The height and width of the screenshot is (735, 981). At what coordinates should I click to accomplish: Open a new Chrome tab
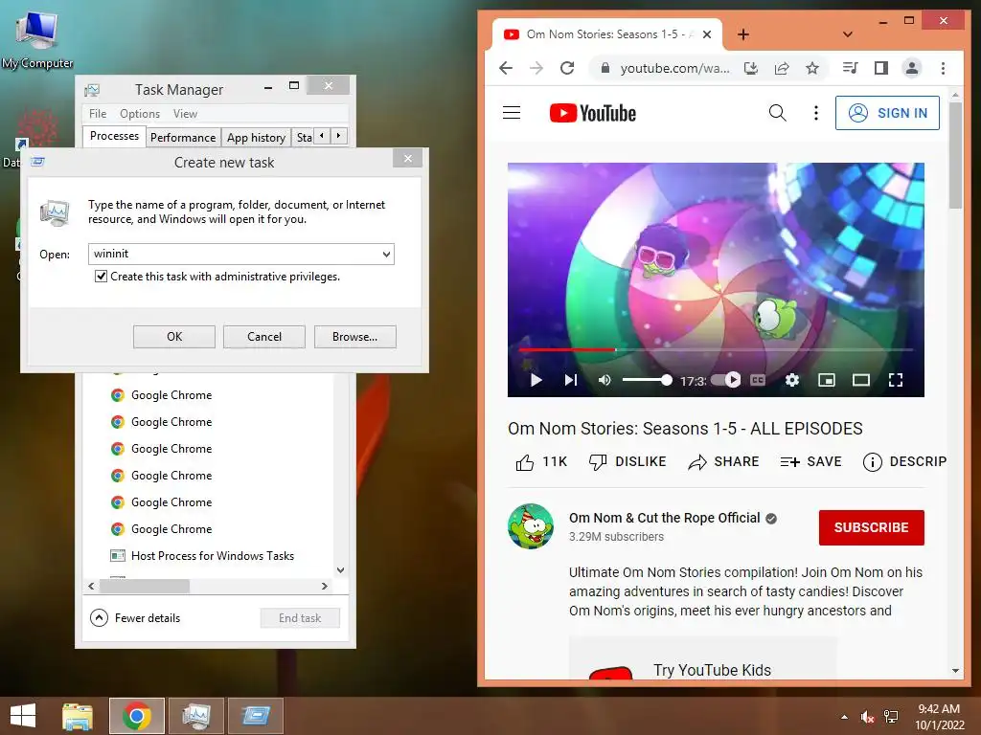743,34
